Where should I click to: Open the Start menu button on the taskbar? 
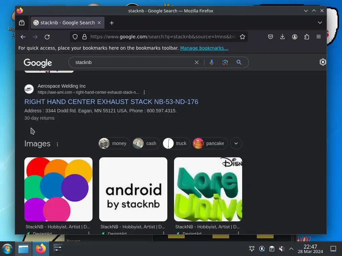[7, 249]
